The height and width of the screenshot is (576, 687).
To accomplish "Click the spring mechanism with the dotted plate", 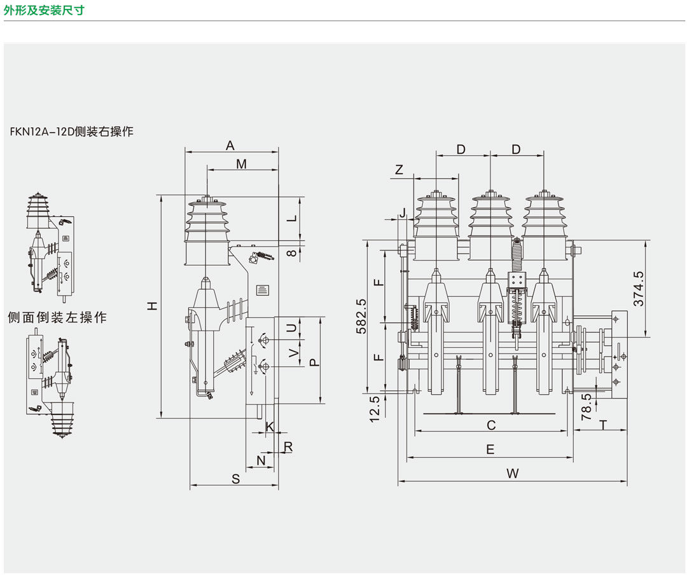I will click(518, 294).
